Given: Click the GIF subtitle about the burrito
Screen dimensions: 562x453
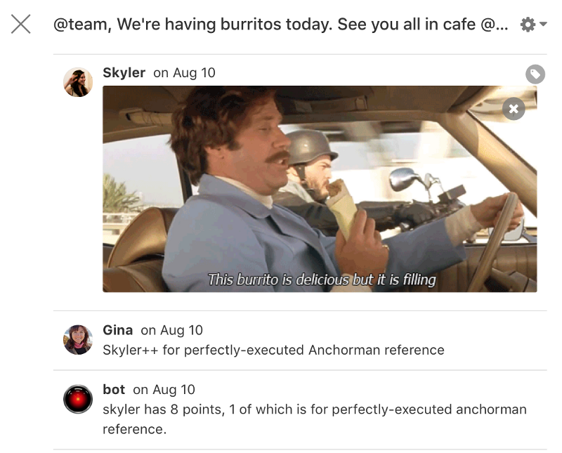Looking at the screenshot, I should coord(322,280).
